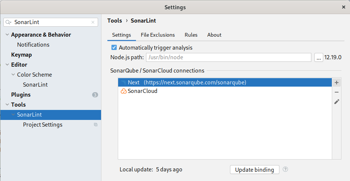The width and height of the screenshot is (350, 181).
Task: Click the search magnifier icon
Action: point(9,22)
